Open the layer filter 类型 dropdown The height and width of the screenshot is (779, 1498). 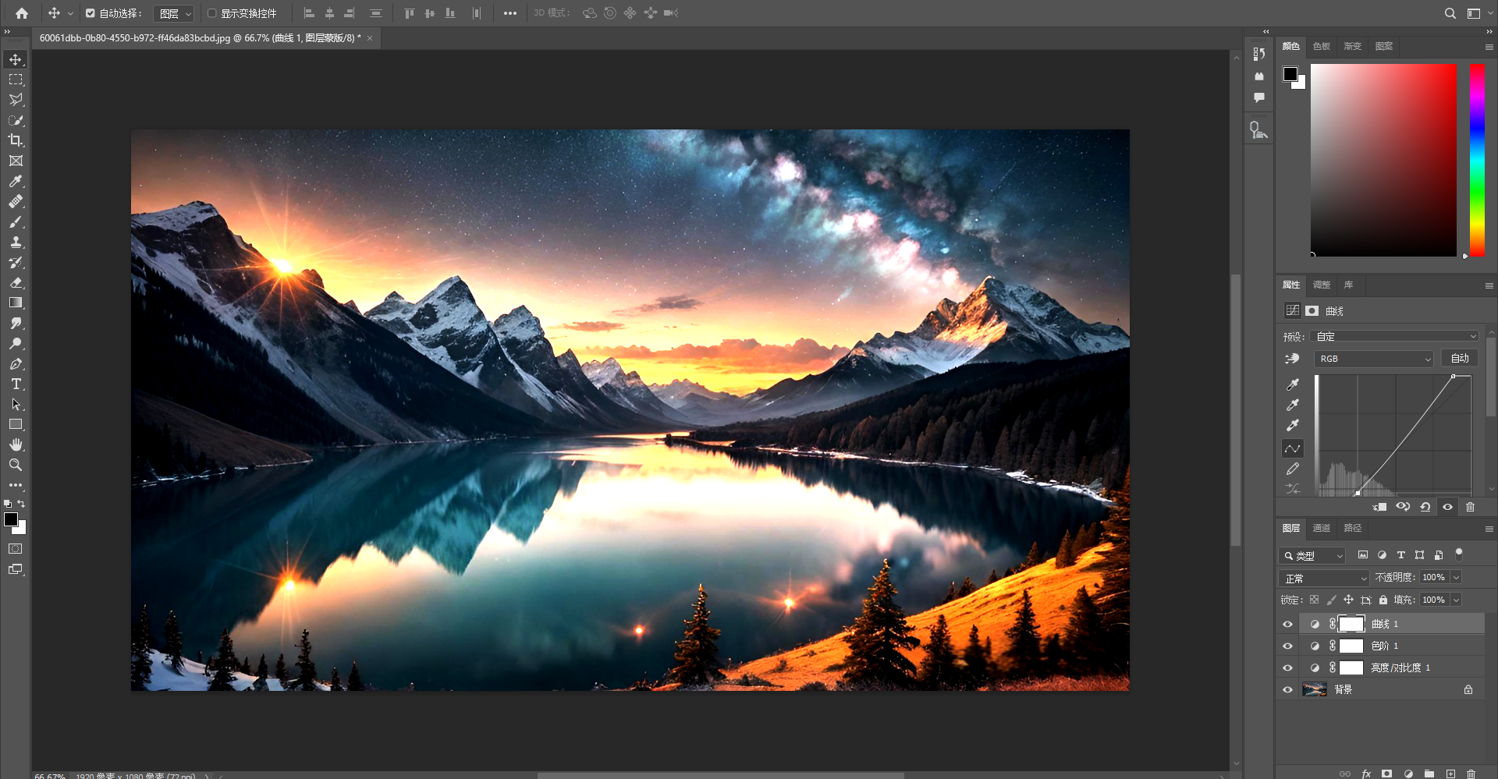coord(1312,555)
